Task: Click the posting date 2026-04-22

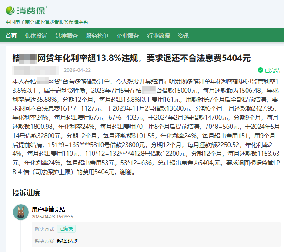Action: click(77, 70)
